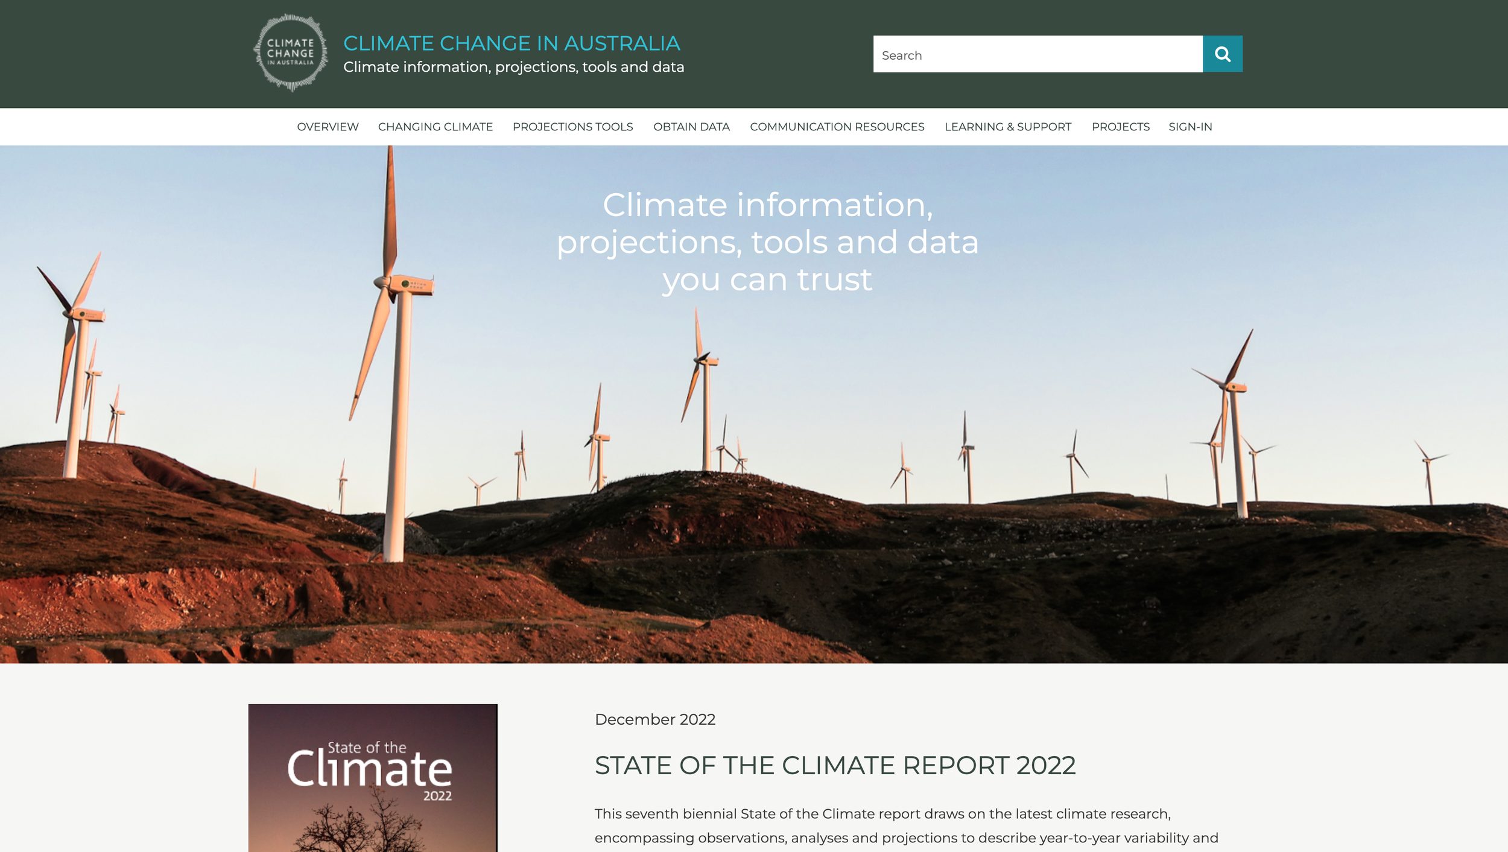
Task: Open the Overview menu item
Action: coord(328,127)
